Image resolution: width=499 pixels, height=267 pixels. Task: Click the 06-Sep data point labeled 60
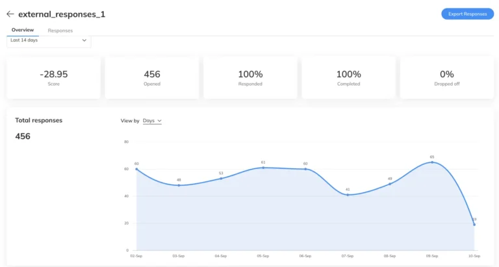[x=305, y=169]
